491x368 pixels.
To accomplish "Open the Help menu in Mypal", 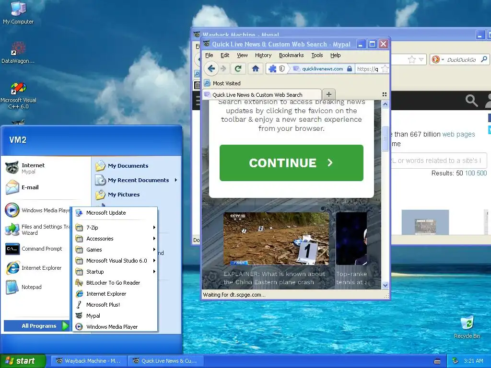I will 335,55.
